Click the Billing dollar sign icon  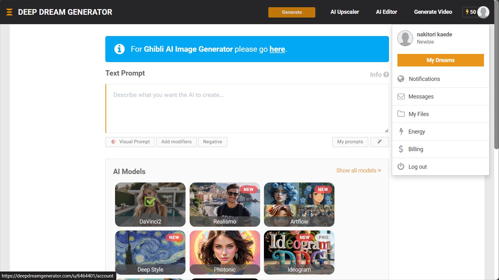pyautogui.click(x=401, y=149)
